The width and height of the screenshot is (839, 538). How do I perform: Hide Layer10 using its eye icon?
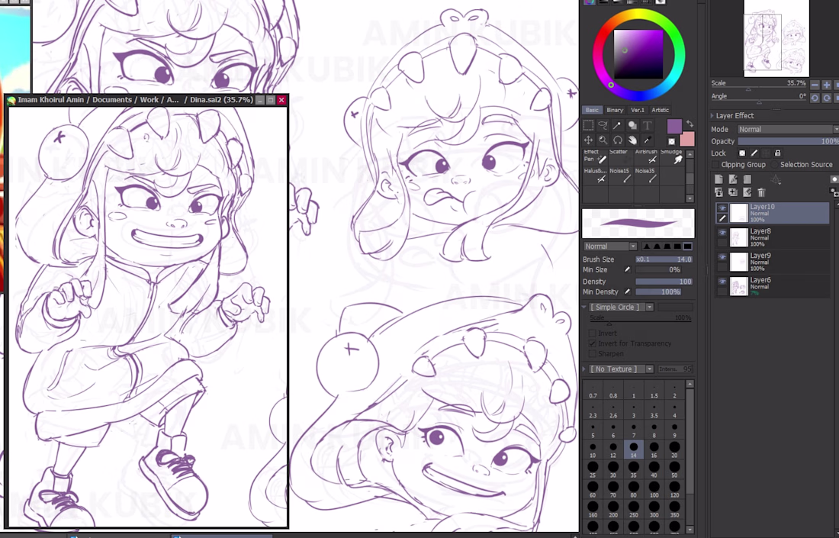[x=722, y=208]
